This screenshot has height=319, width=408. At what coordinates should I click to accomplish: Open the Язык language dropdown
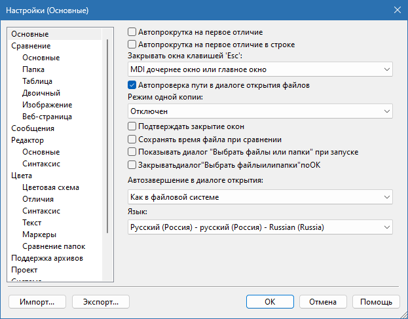pyautogui.click(x=260, y=227)
